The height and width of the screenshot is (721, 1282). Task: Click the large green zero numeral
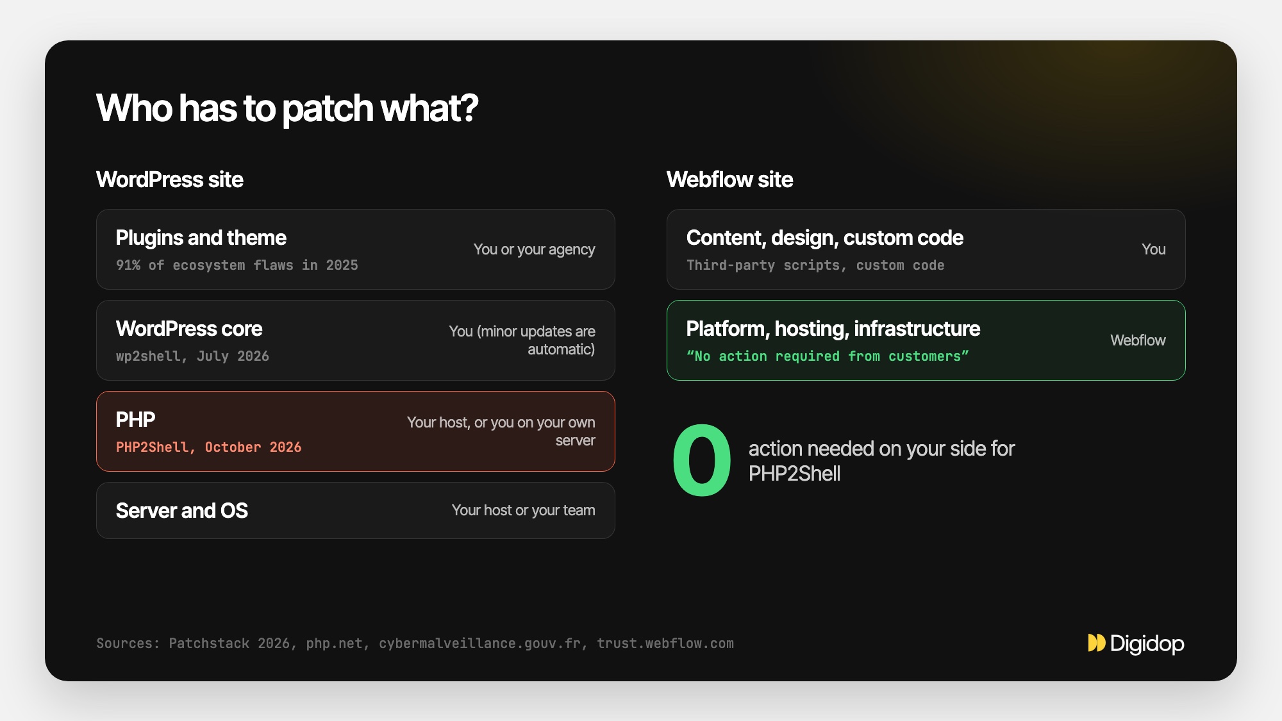(702, 460)
